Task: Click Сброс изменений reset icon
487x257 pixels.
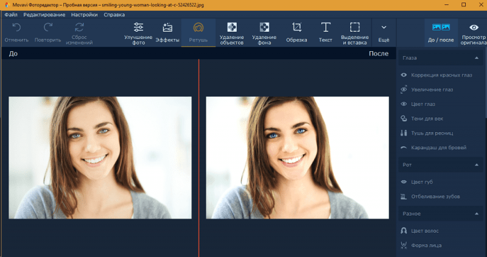Action: (x=79, y=27)
